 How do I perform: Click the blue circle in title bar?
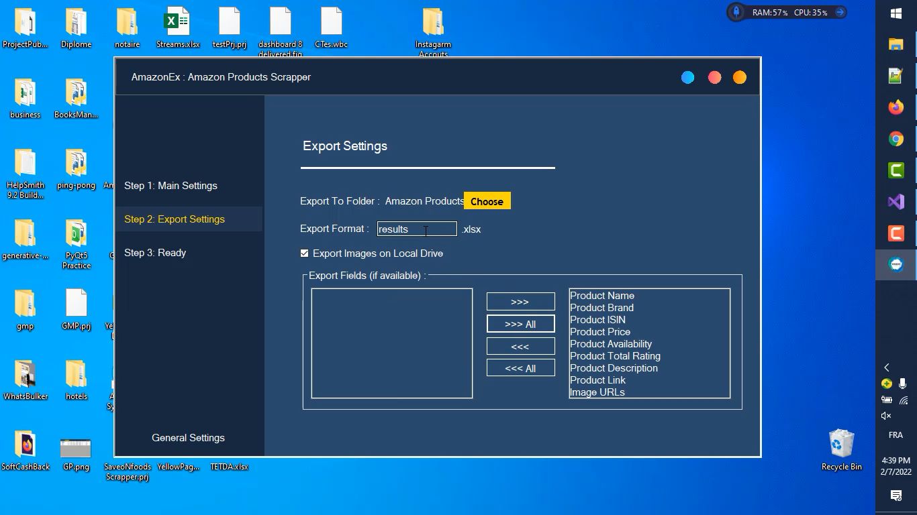pyautogui.click(x=687, y=78)
